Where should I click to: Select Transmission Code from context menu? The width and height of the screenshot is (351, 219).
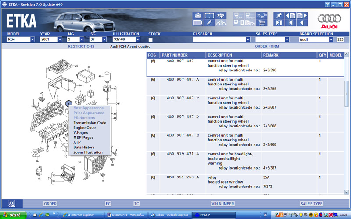pyautogui.click(x=90, y=123)
